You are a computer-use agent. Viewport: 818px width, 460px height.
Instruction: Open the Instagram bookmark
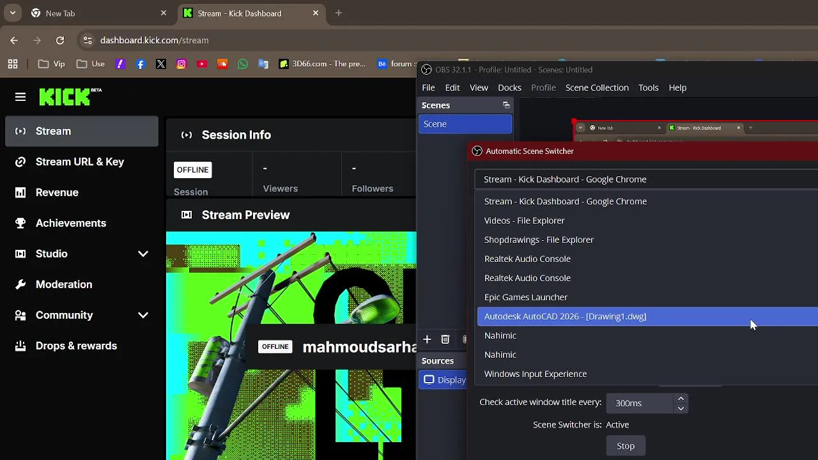181,64
